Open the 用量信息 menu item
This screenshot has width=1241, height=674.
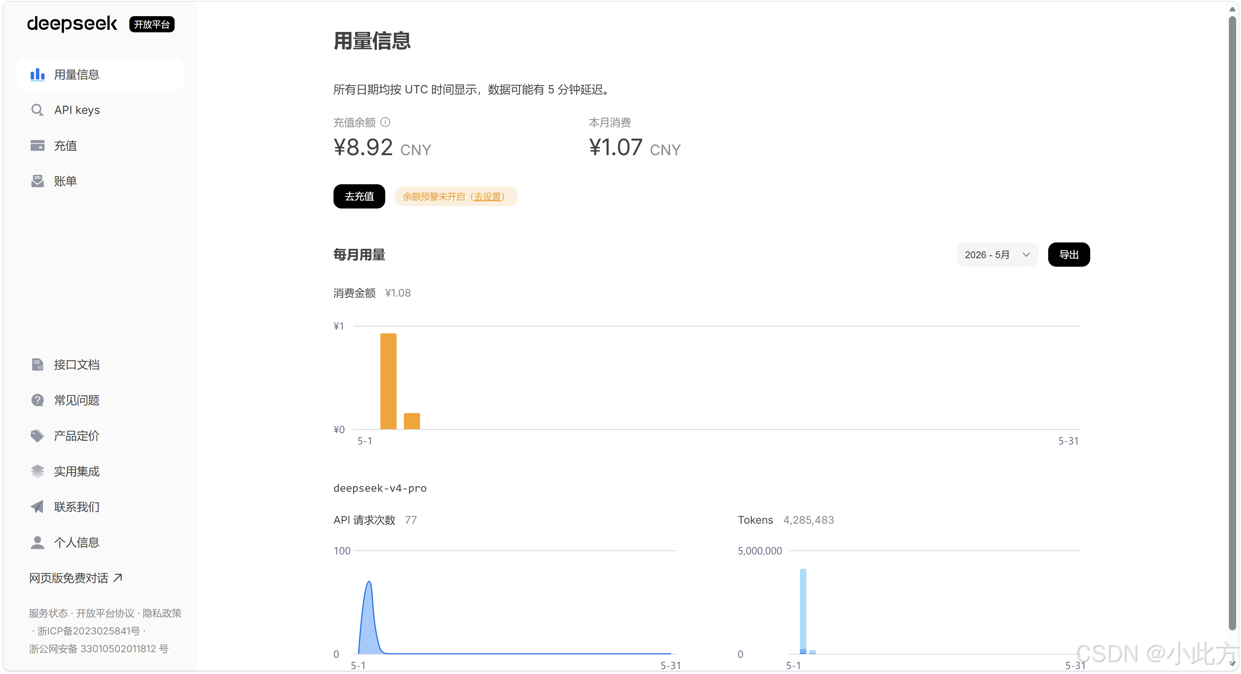[100, 75]
